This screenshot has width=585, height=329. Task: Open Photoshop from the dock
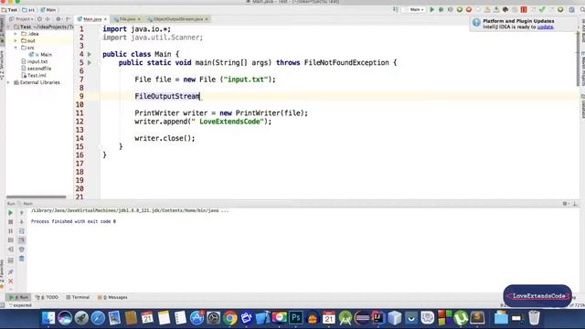[296, 318]
